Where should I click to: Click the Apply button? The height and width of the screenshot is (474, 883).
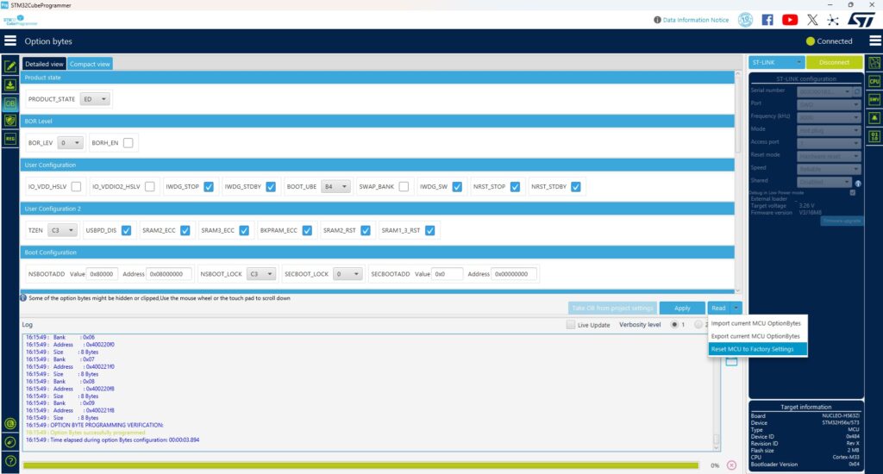682,308
